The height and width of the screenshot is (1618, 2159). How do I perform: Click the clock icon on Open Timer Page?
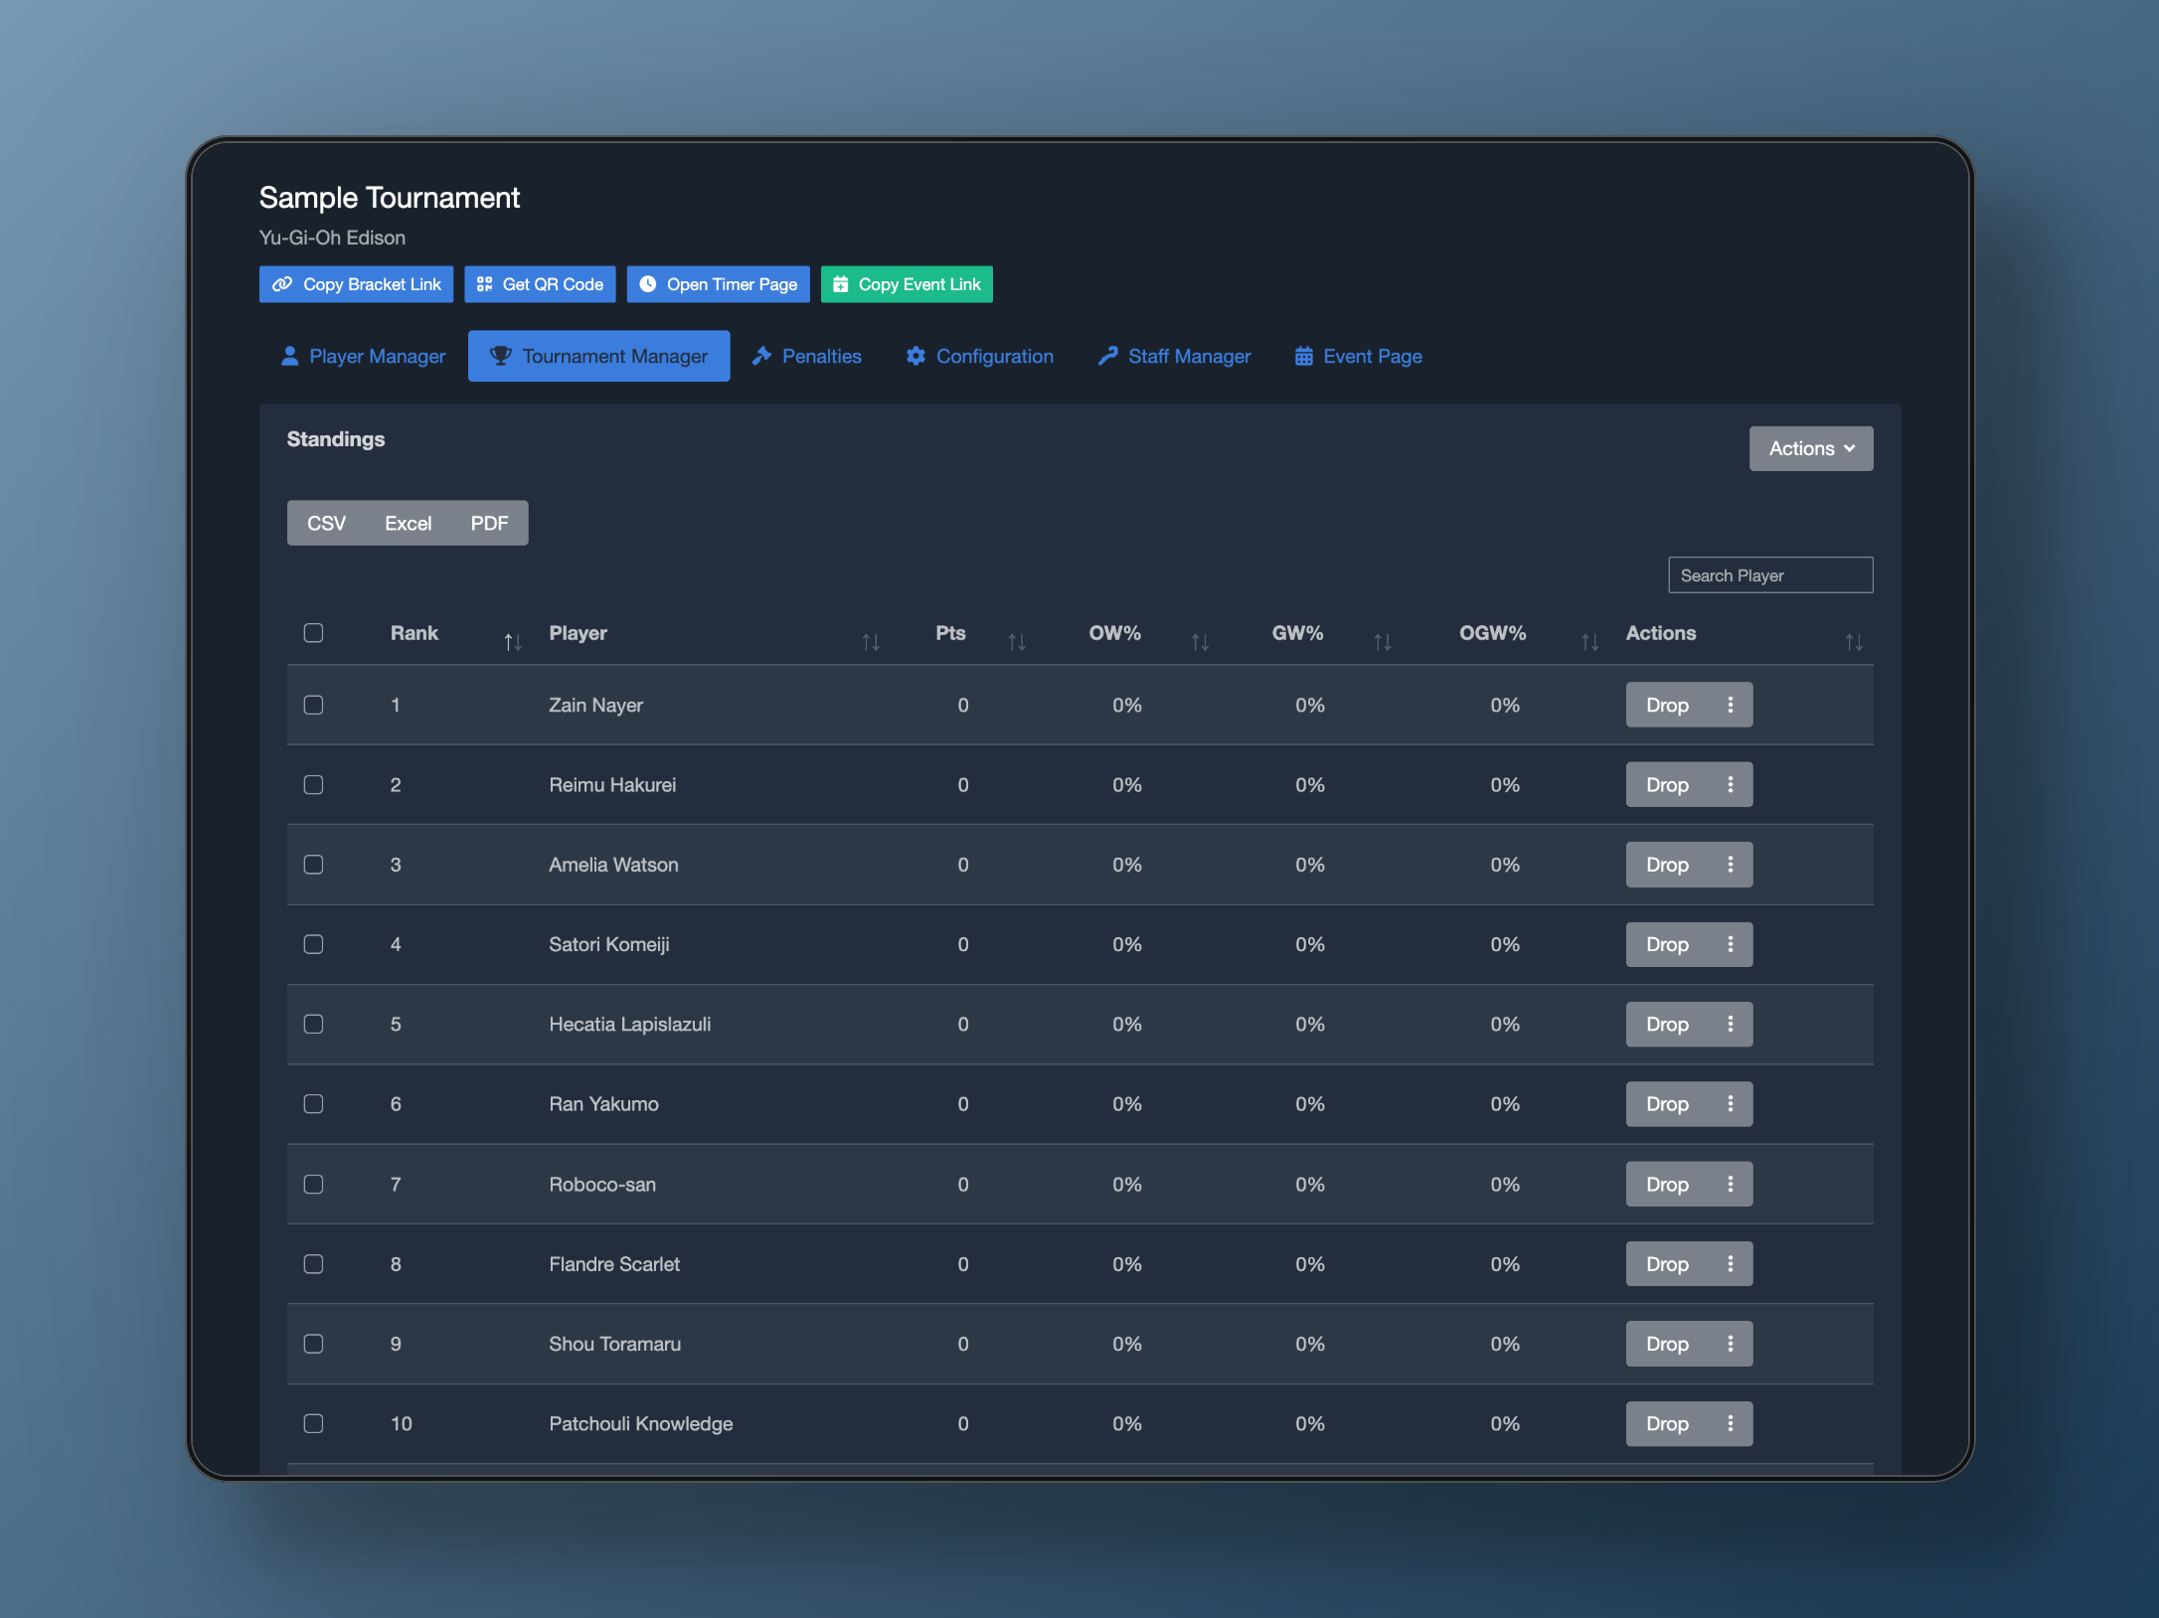pyautogui.click(x=647, y=284)
